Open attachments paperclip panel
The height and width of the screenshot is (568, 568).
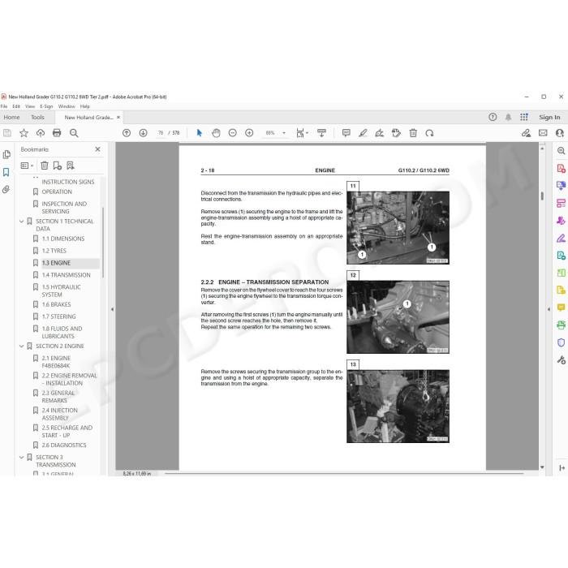6,189
